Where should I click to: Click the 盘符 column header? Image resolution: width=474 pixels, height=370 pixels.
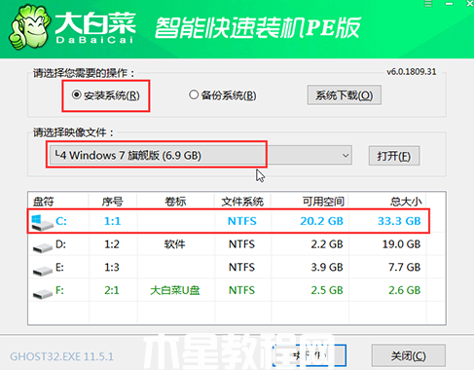43,202
